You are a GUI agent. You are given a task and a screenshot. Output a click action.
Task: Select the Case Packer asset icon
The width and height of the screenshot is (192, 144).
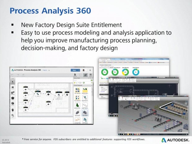[x=85, y=112]
